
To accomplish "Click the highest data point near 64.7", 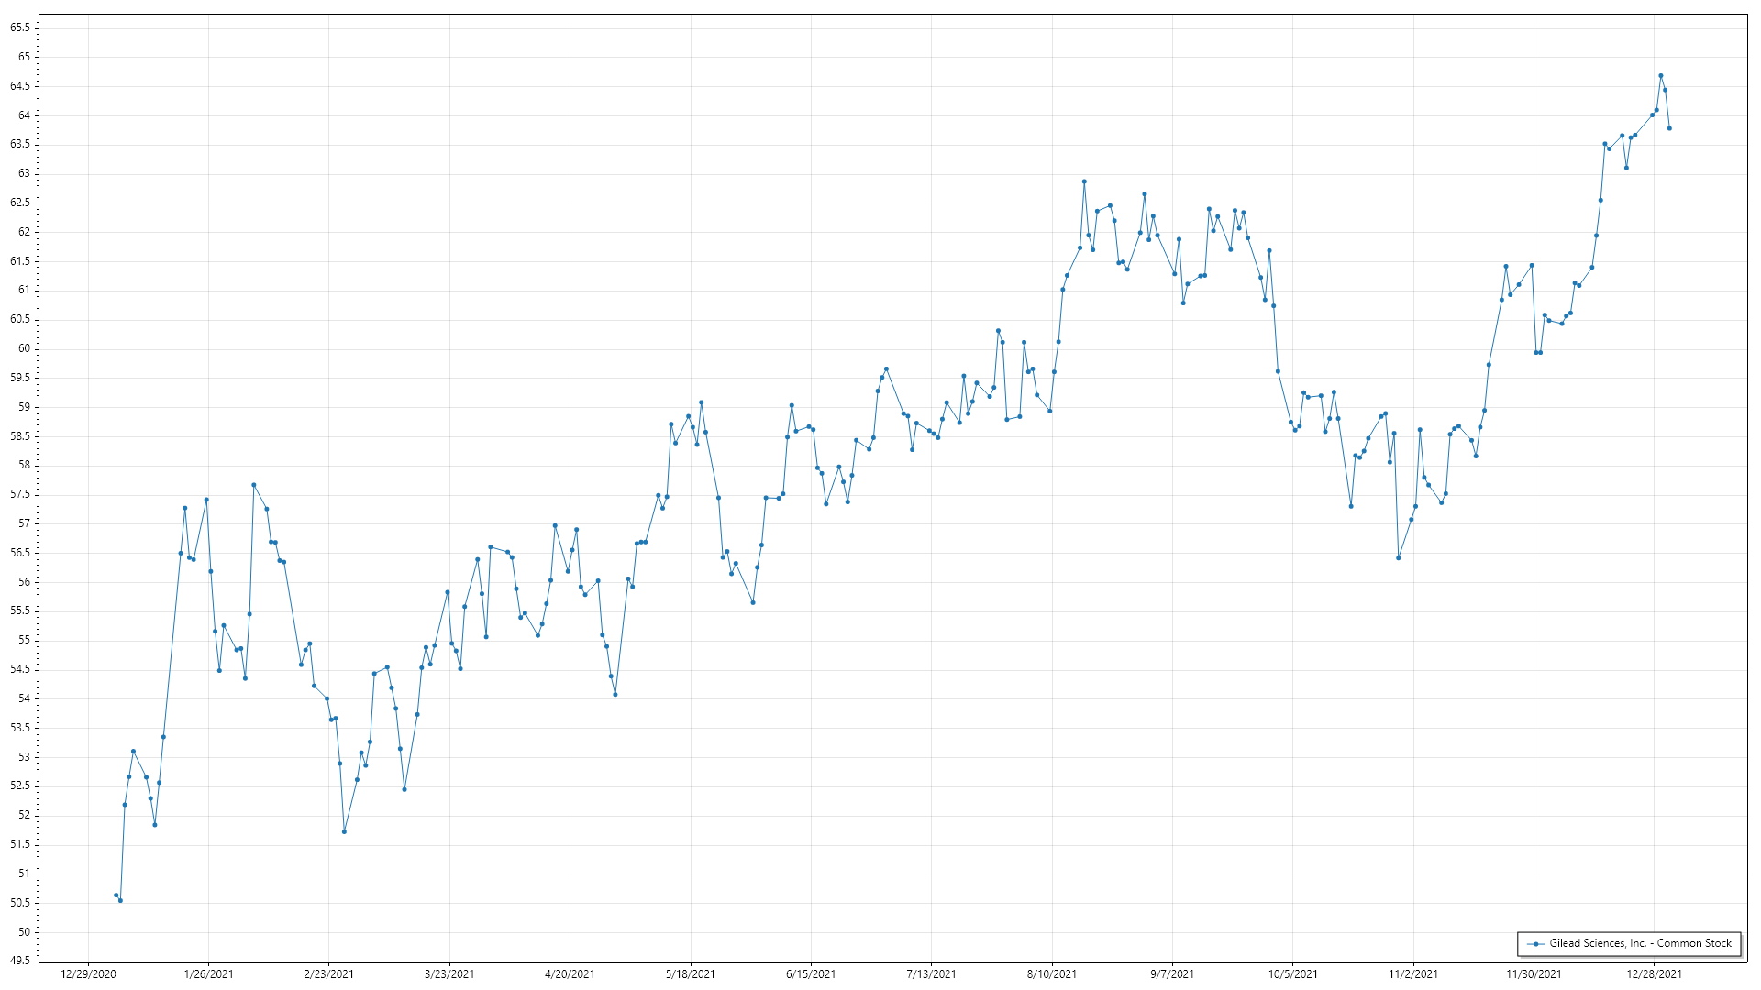I will [x=1661, y=76].
